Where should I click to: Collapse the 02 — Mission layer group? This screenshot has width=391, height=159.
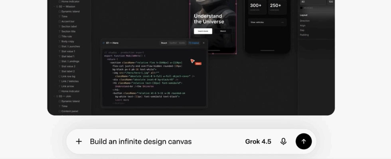click(x=54, y=6)
